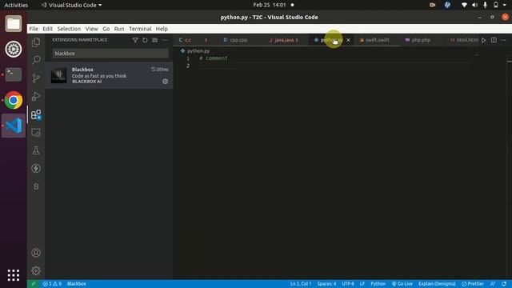Run the Python file with play button

coord(483,40)
